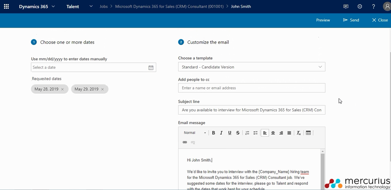The width and height of the screenshot is (391, 190).
Task: Send the interview availability email
Action: coord(351,20)
